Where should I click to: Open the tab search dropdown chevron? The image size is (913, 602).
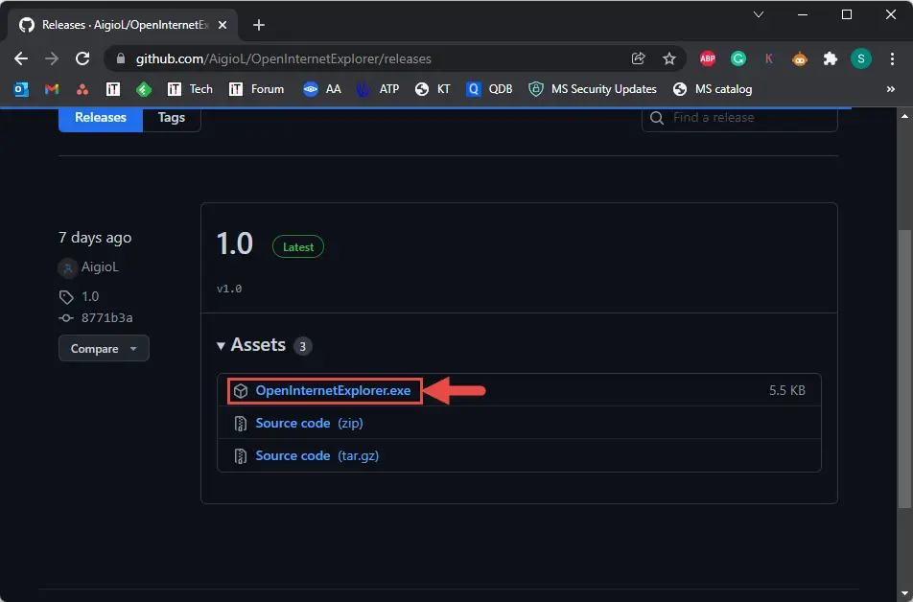click(x=758, y=14)
